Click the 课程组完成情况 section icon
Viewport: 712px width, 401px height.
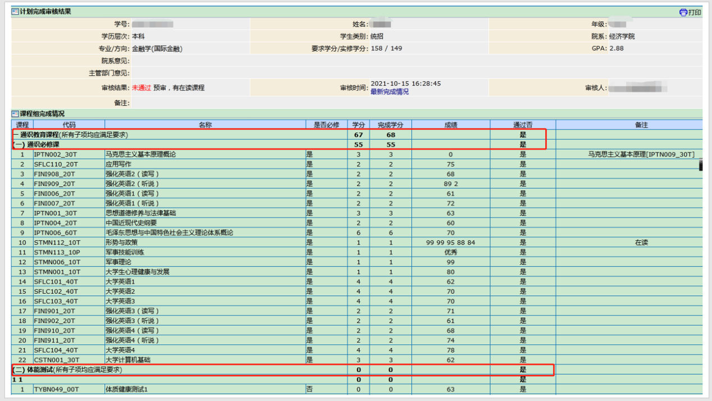click(15, 114)
